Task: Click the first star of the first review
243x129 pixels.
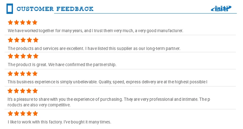Action: click(10, 23)
